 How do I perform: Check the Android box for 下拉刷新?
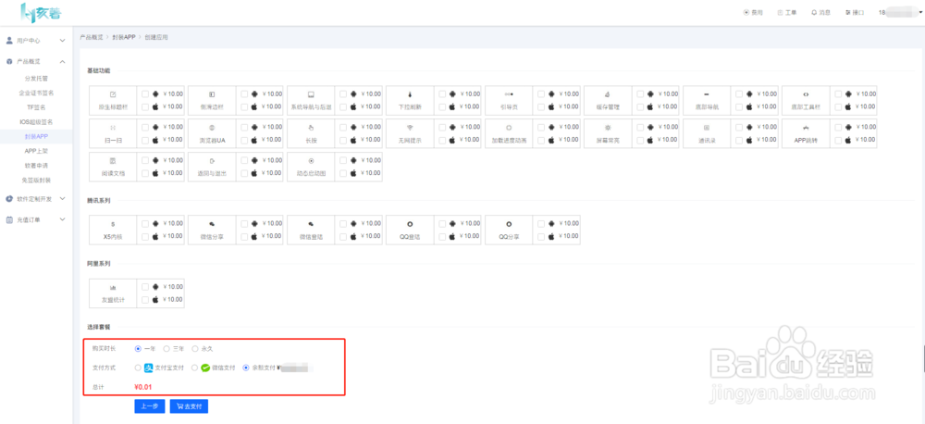click(442, 94)
